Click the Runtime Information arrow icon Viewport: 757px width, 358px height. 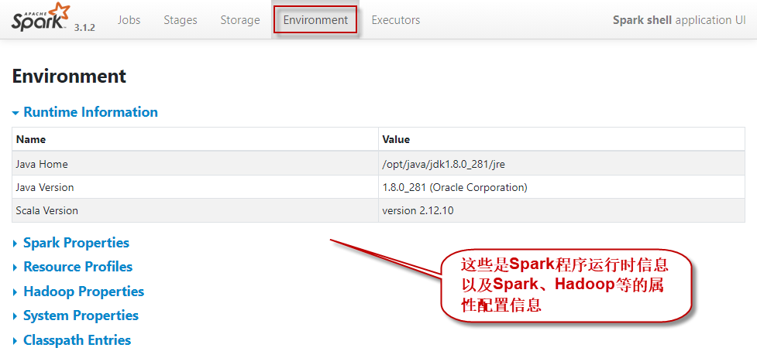click(15, 113)
